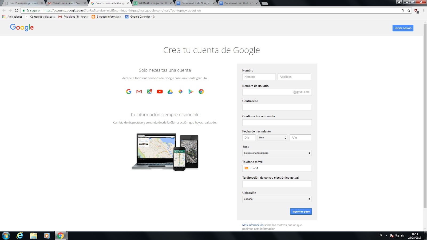Open a new tab button
The width and height of the screenshot is (427, 240).
(x=264, y=3)
